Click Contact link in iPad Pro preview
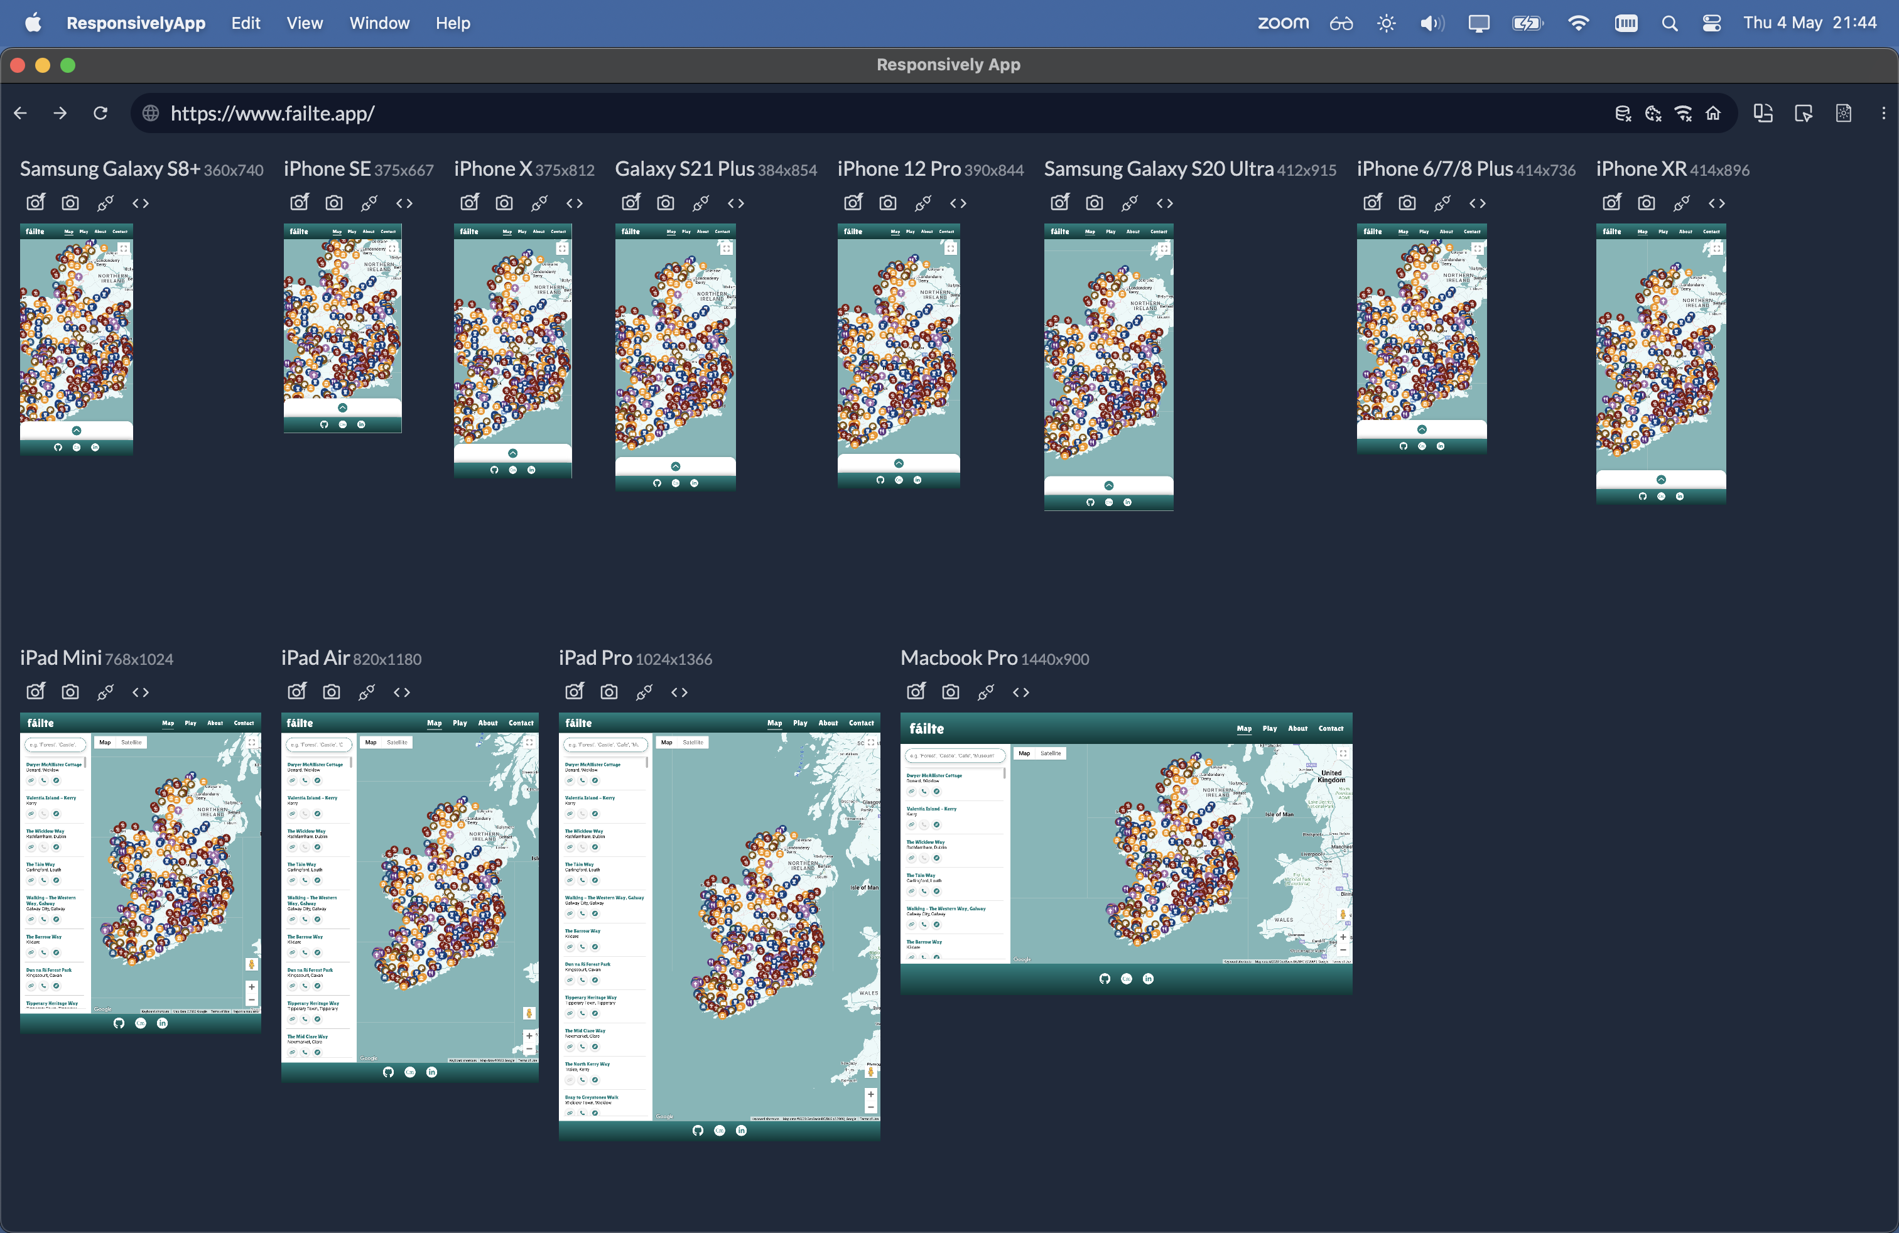 click(x=861, y=723)
